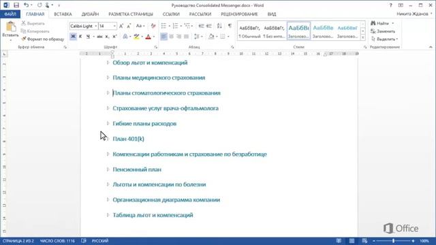This screenshot has height=245, width=436.
Task: Clear all formatting with the eraser icon
Action: (x=153, y=26)
